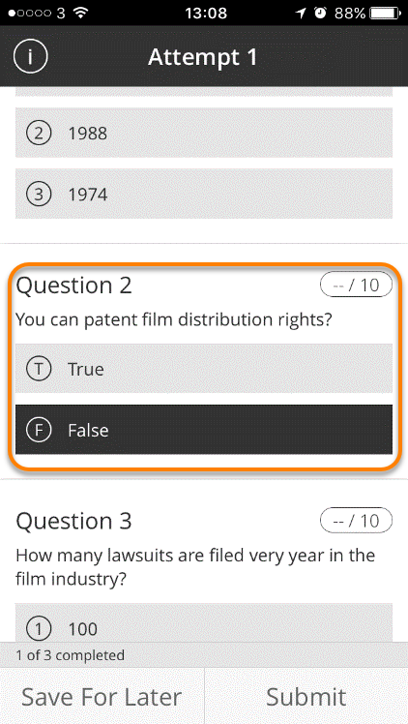Open the info icon in header
Viewport: 408px width, 724px height.
(30, 57)
